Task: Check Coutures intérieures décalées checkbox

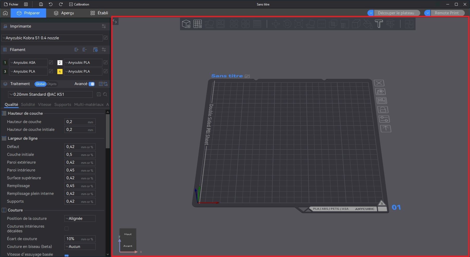Action: pos(66,228)
